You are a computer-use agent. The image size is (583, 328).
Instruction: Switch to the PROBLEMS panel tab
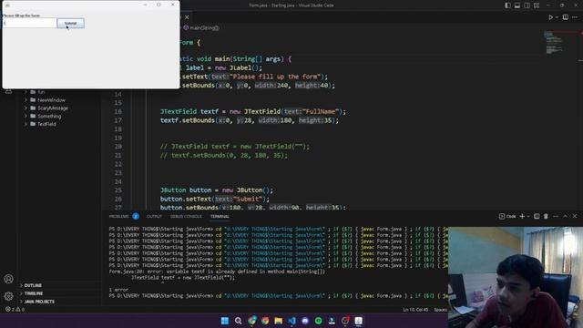(x=118, y=217)
